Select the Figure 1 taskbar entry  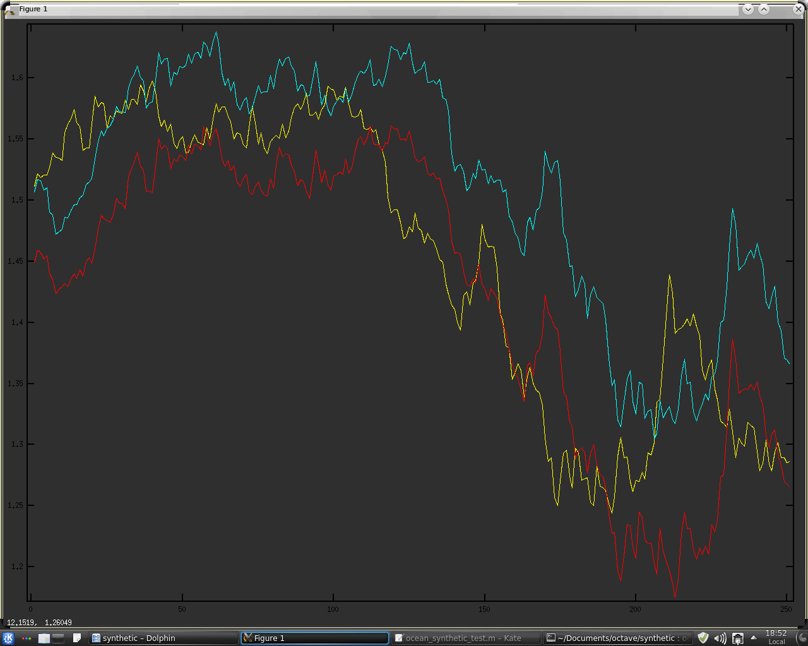[x=314, y=638]
